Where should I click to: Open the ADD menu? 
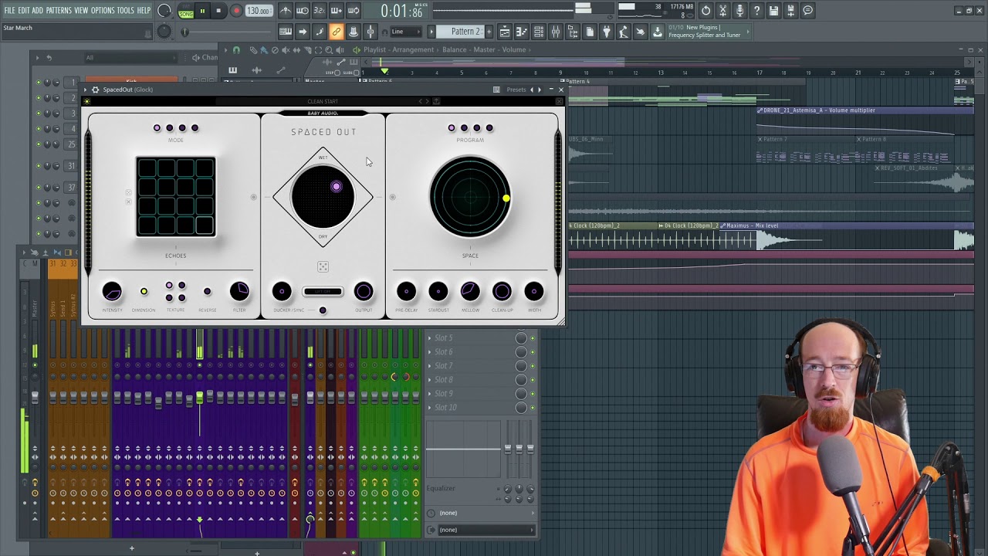point(38,11)
